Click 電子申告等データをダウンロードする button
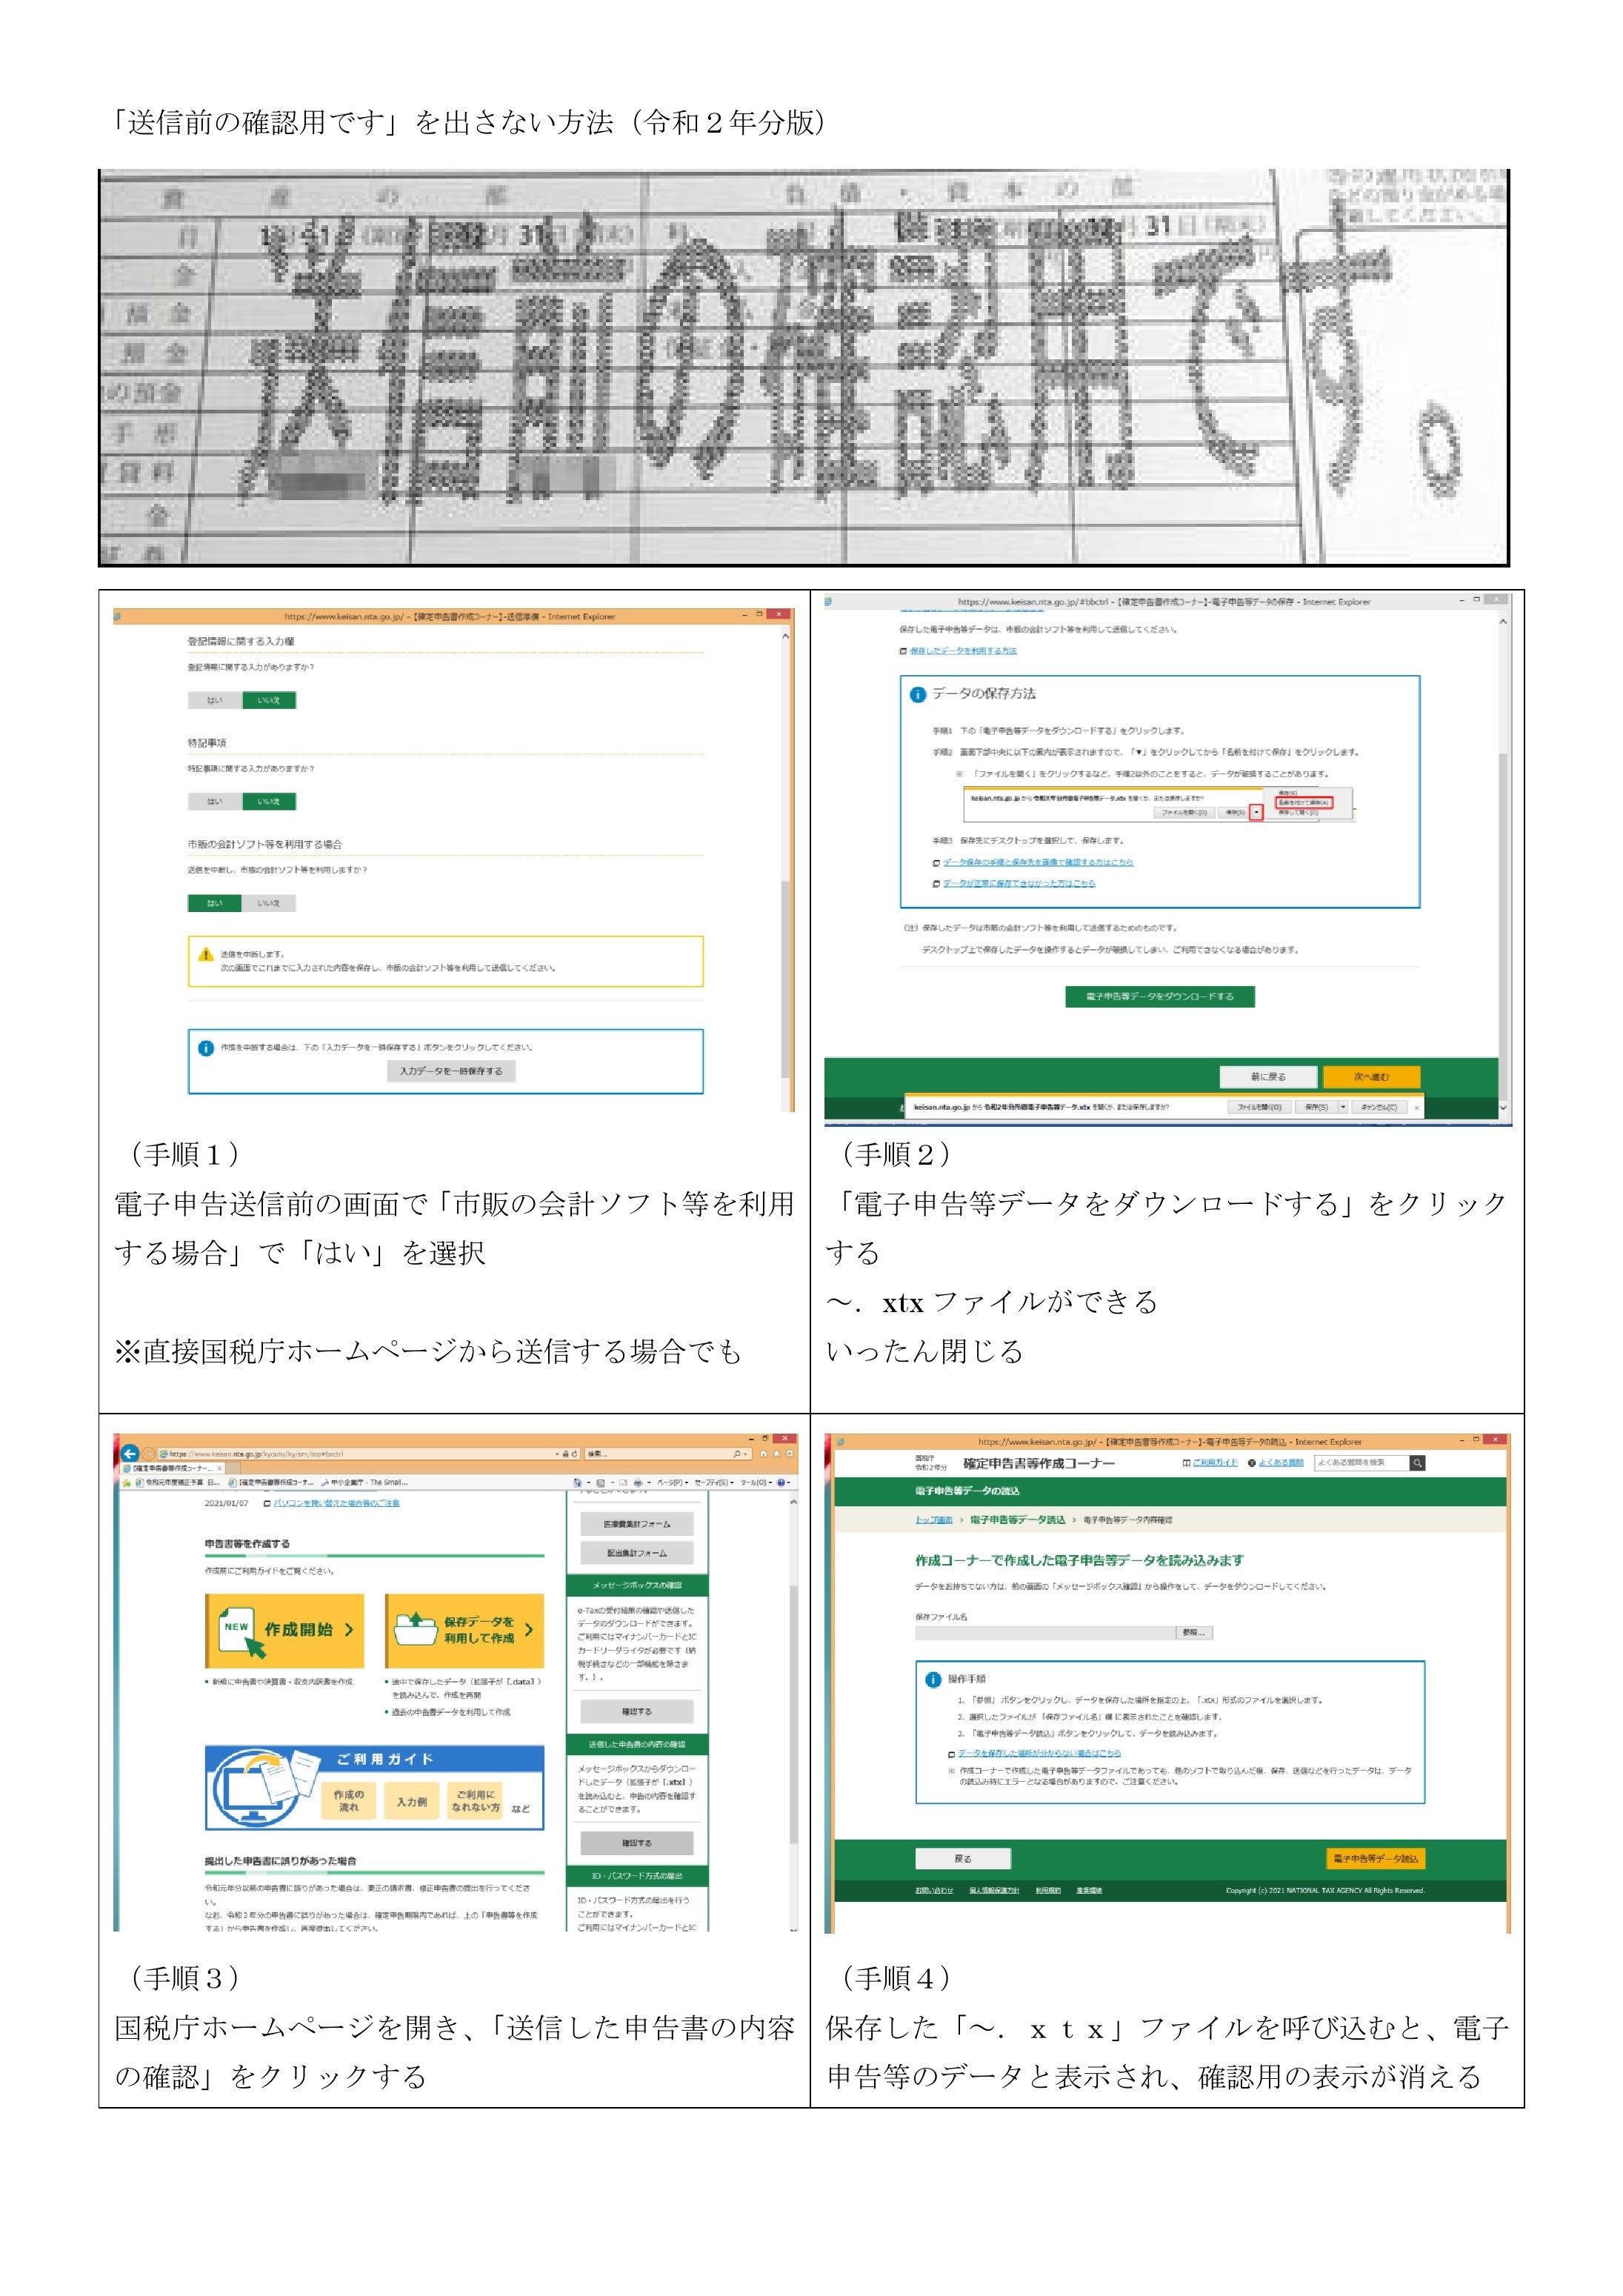The image size is (1623, 2296). coord(1159,996)
